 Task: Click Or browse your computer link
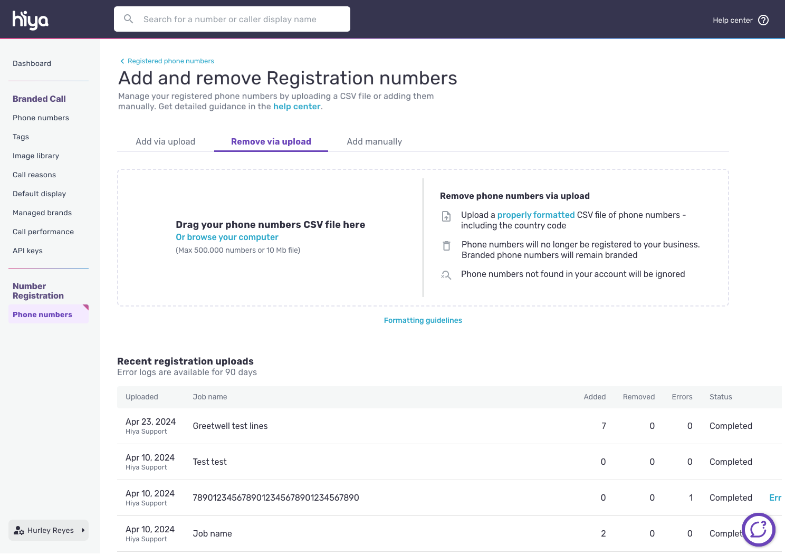point(227,237)
